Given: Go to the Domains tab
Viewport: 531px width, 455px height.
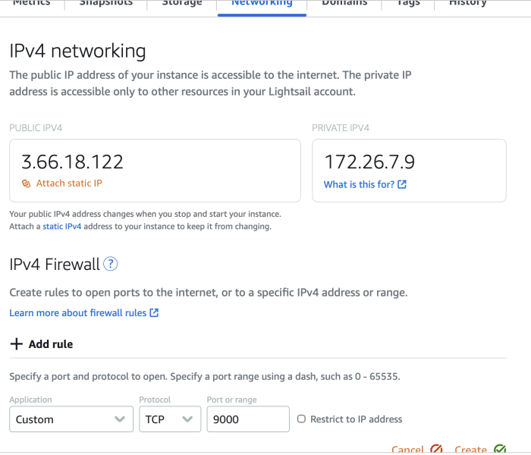Looking at the screenshot, I should (x=344, y=3).
